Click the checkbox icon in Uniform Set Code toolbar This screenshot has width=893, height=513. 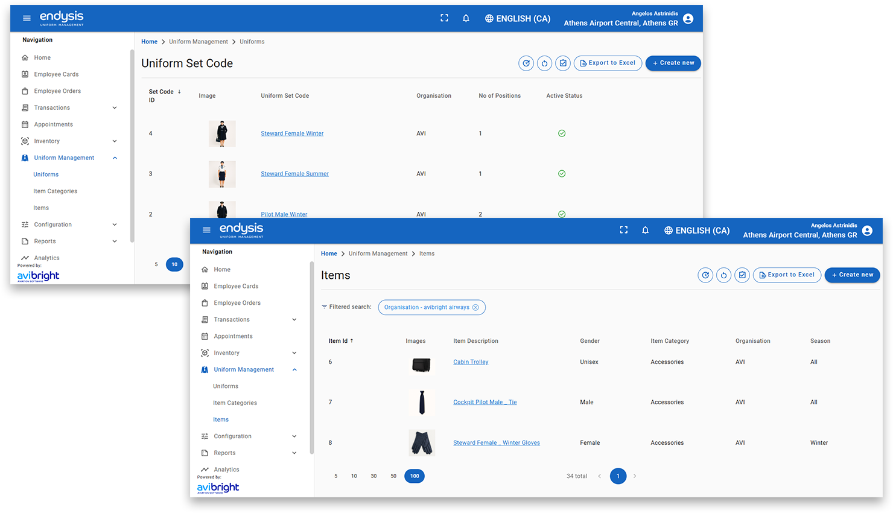562,63
